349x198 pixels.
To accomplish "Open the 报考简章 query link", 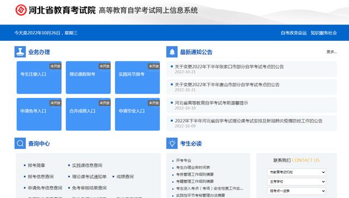I will (x=37, y=165).
